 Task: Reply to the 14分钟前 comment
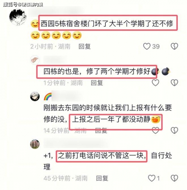101,131
